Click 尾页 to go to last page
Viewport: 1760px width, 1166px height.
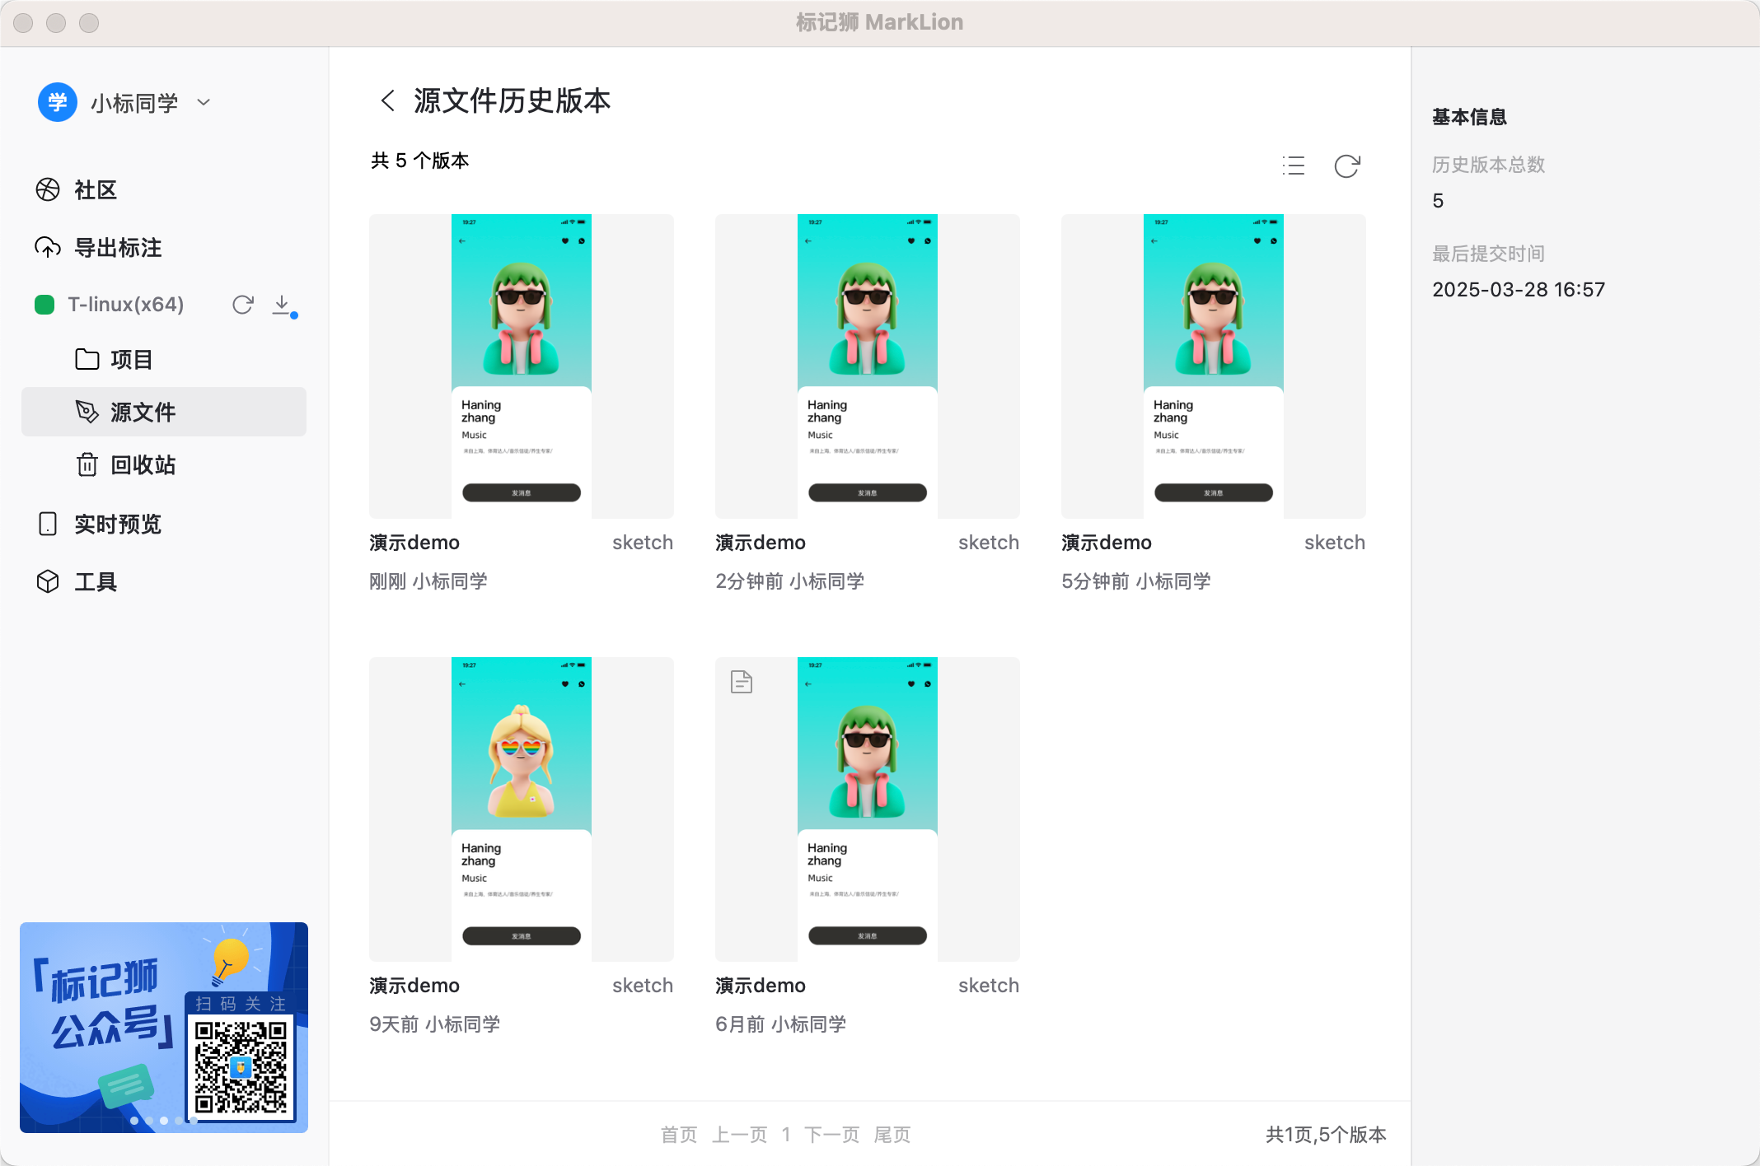click(x=893, y=1134)
